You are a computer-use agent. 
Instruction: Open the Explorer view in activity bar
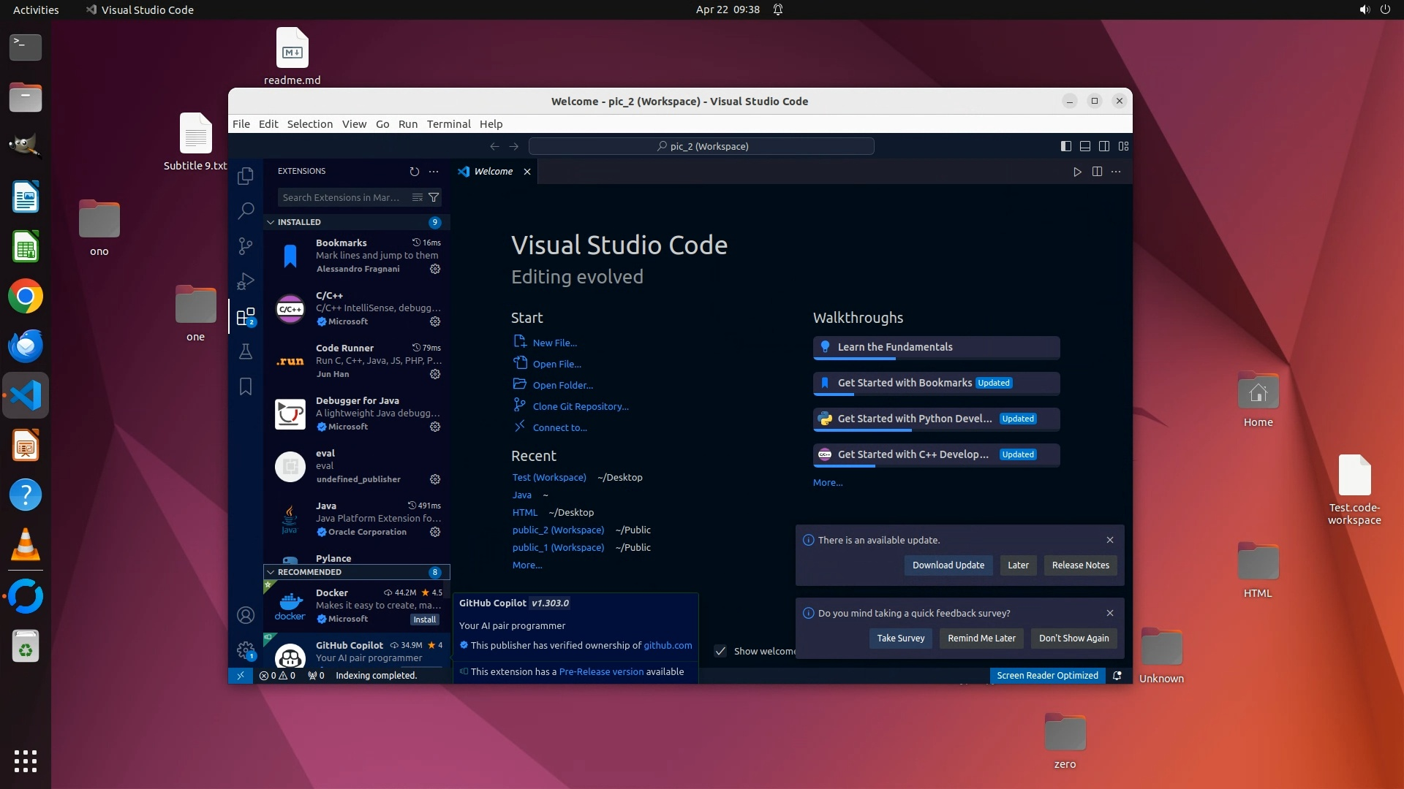pos(246,176)
